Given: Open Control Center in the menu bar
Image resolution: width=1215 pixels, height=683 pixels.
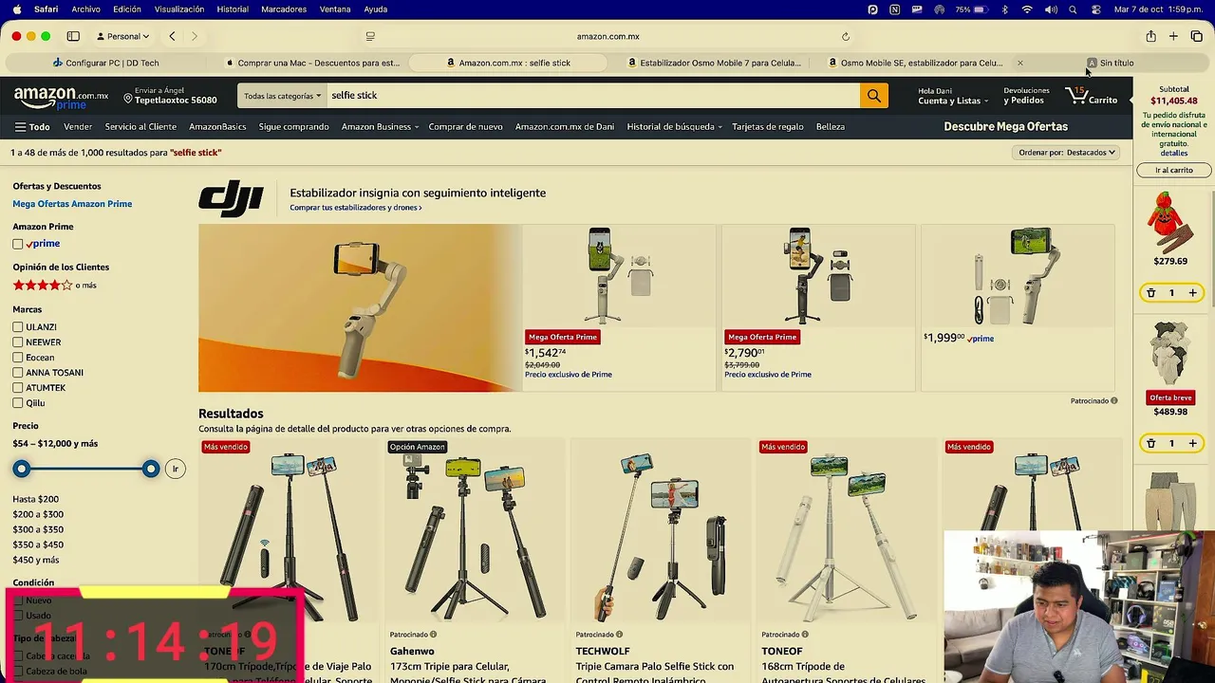Looking at the screenshot, I should 1095,9.
